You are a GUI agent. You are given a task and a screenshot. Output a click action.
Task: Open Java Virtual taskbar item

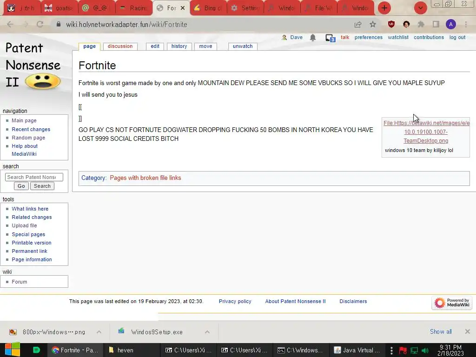(357, 350)
